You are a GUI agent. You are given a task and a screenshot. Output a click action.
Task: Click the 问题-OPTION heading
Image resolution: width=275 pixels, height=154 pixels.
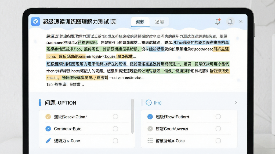(60, 103)
